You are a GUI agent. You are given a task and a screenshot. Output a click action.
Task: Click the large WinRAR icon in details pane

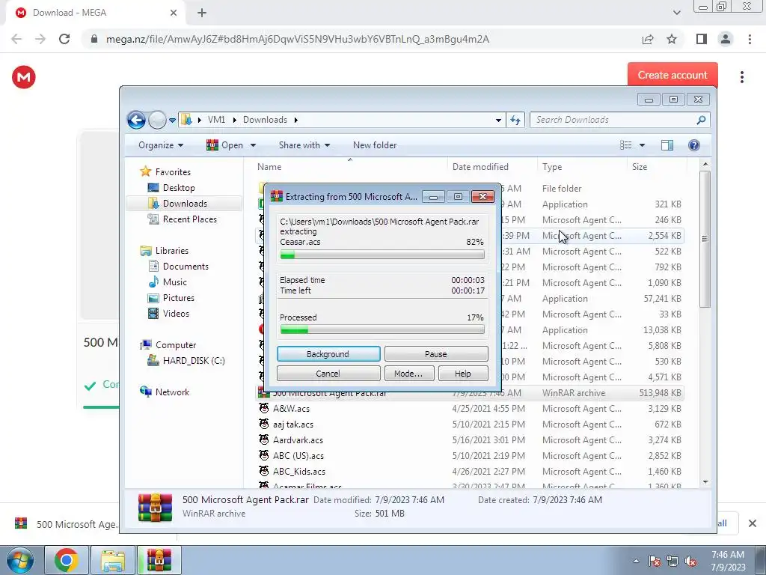(x=155, y=508)
